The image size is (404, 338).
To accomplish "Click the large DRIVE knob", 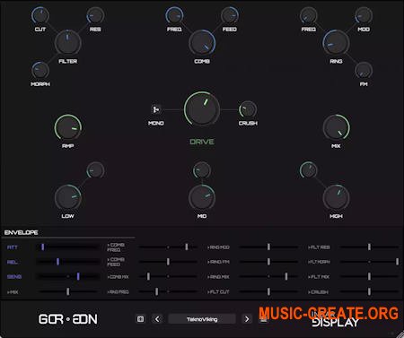I will [202, 108].
